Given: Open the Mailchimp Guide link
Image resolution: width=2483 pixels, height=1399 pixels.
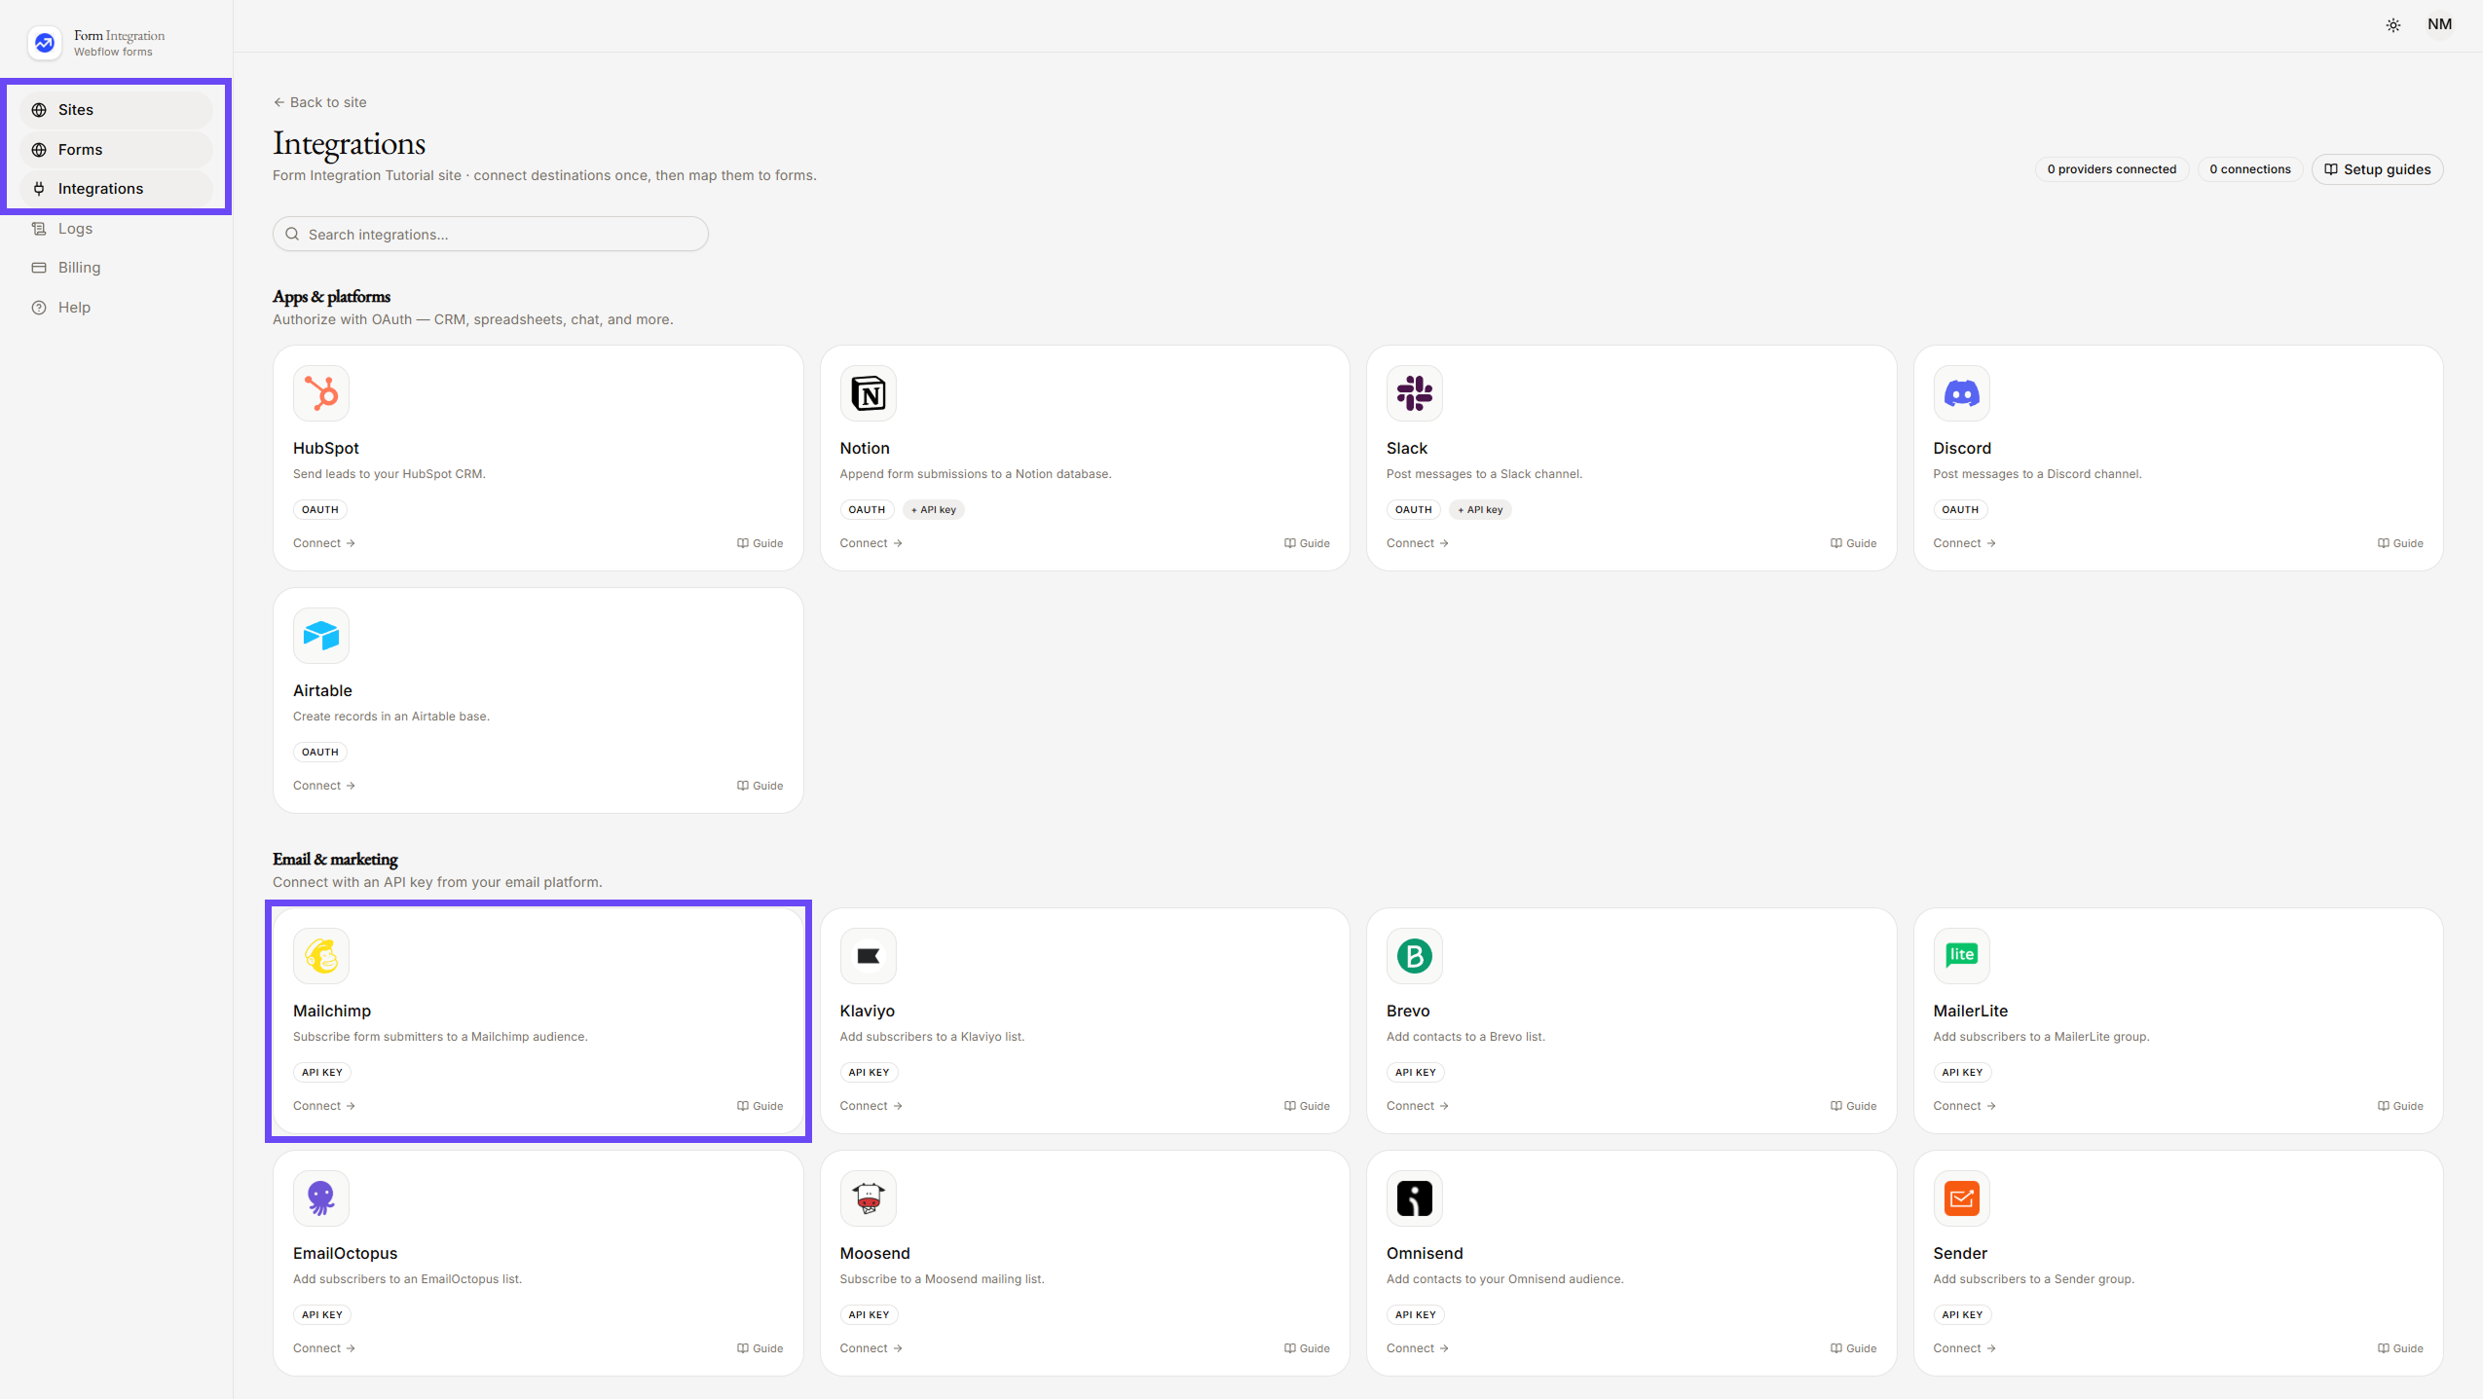Looking at the screenshot, I should coord(760,1106).
